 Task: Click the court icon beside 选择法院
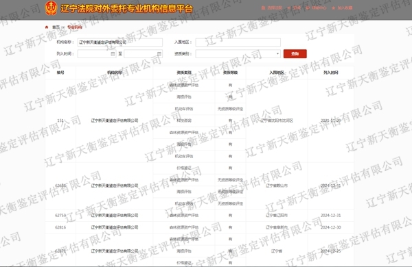coord(263,8)
